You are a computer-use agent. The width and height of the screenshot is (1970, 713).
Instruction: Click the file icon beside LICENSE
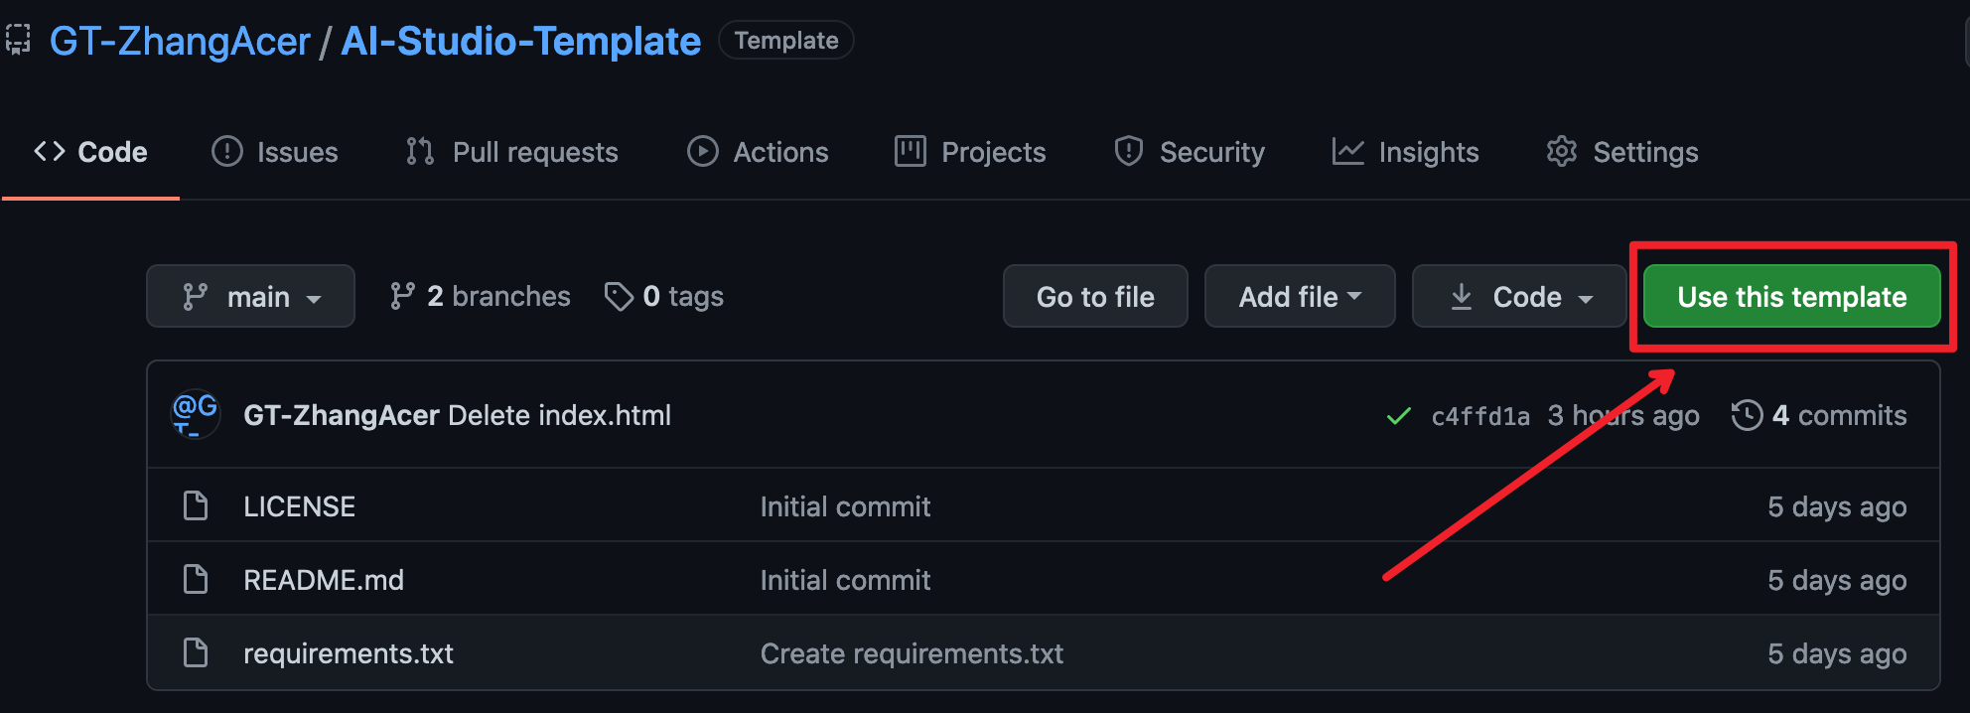(x=197, y=505)
